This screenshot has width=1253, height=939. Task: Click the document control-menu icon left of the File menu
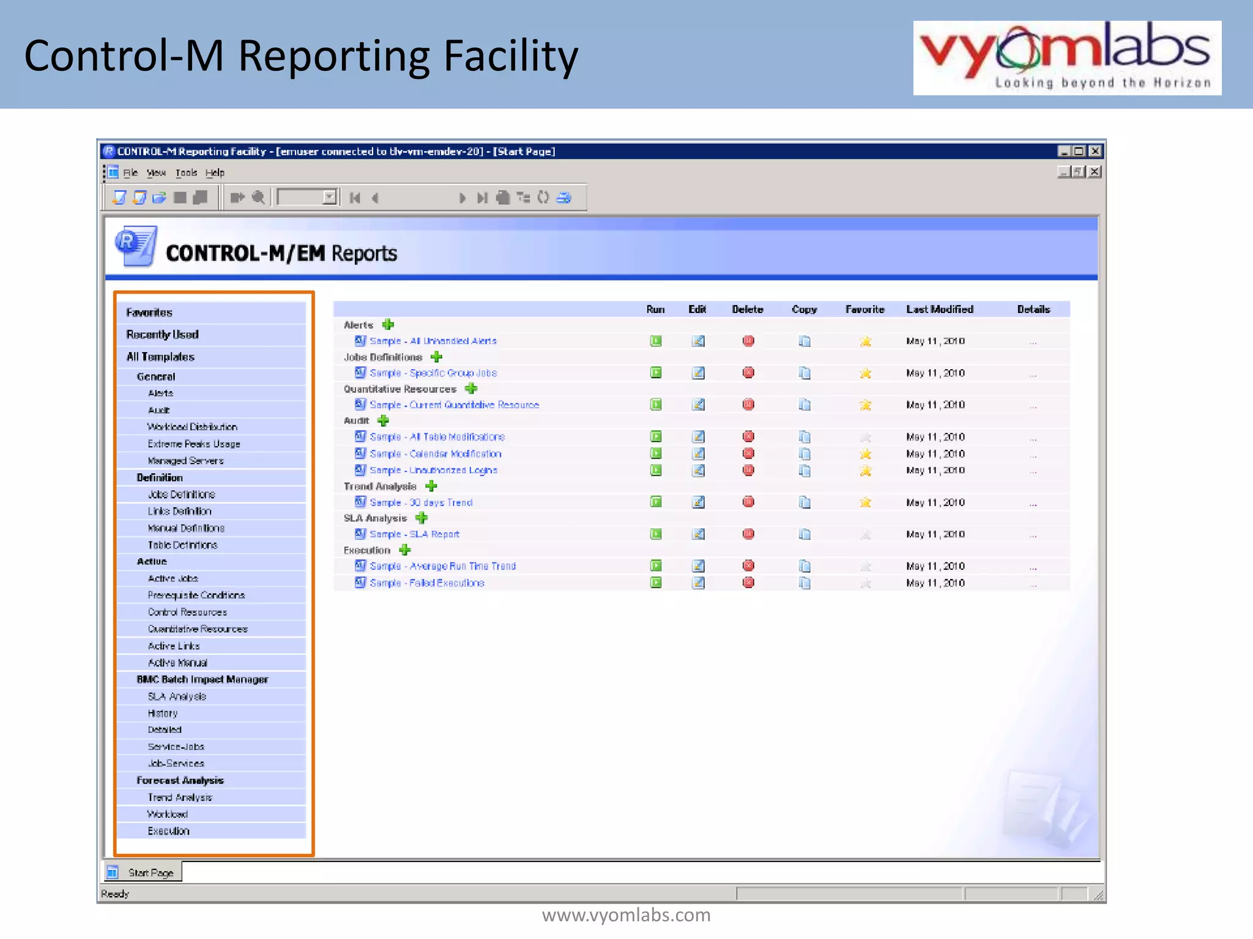pyautogui.click(x=113, y=172)
